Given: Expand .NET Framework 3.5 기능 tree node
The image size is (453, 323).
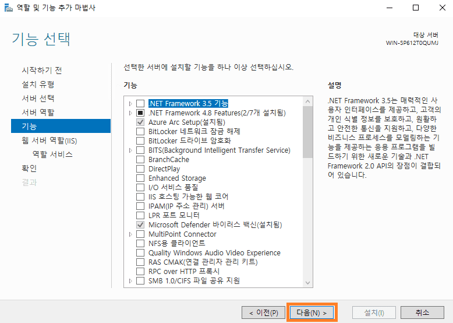Looking at the screenshot, I should [130, 104].
